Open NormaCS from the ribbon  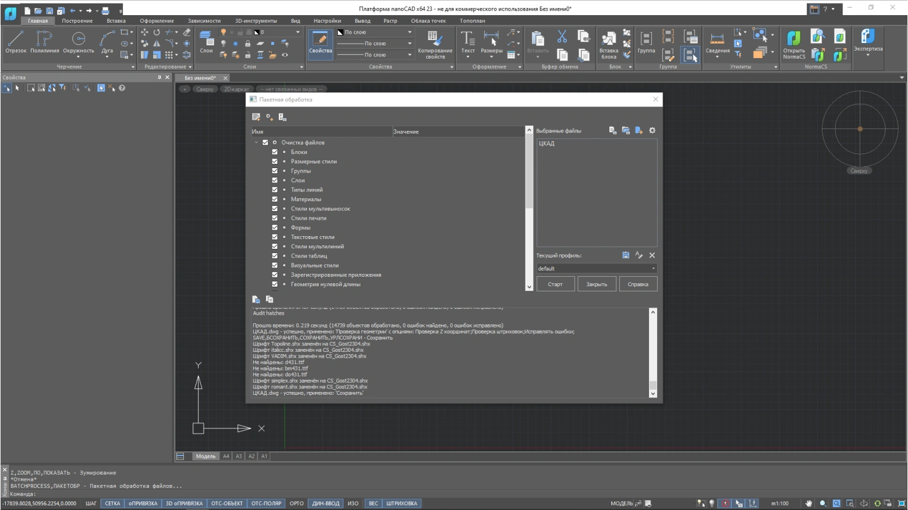pyautogui.click(x=794, y=44)
